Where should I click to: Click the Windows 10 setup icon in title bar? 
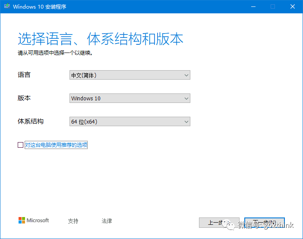[x=7, y=6]
